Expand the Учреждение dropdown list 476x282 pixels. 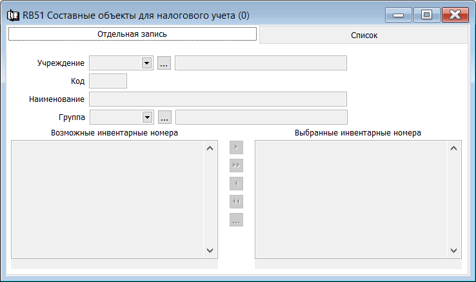click(x=146, y=63)
